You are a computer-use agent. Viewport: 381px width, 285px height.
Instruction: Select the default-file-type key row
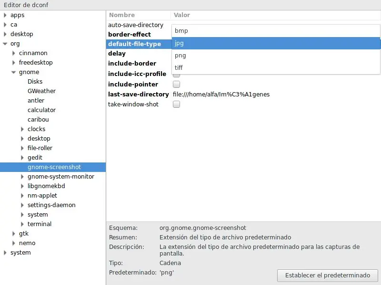click(x=139, y=44)
